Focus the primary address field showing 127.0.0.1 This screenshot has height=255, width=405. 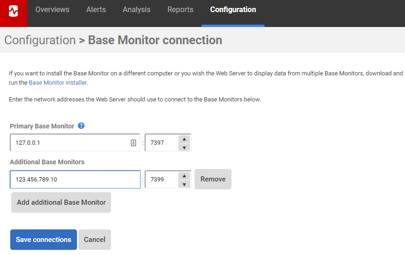point(75,143)
